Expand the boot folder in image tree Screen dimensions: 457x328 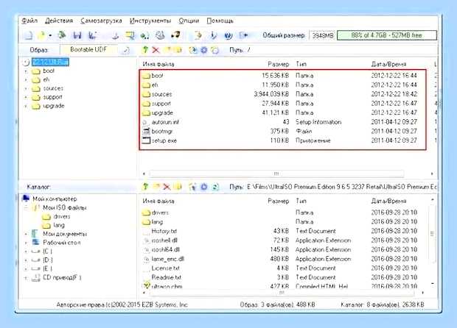point(26,71)
